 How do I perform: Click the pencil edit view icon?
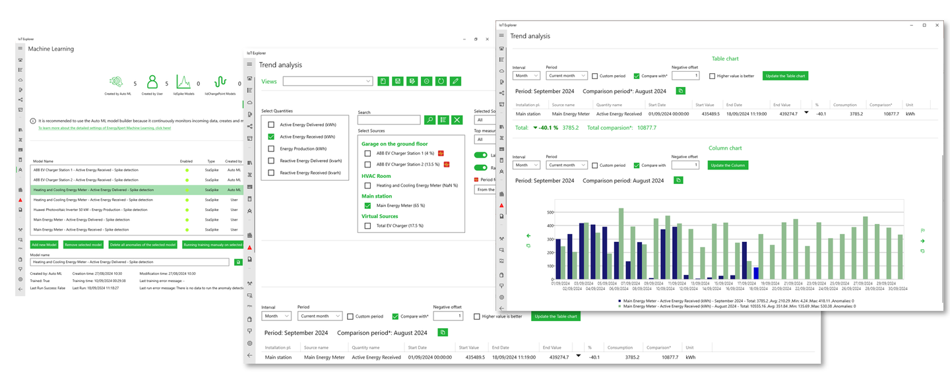tap(455, 81)
